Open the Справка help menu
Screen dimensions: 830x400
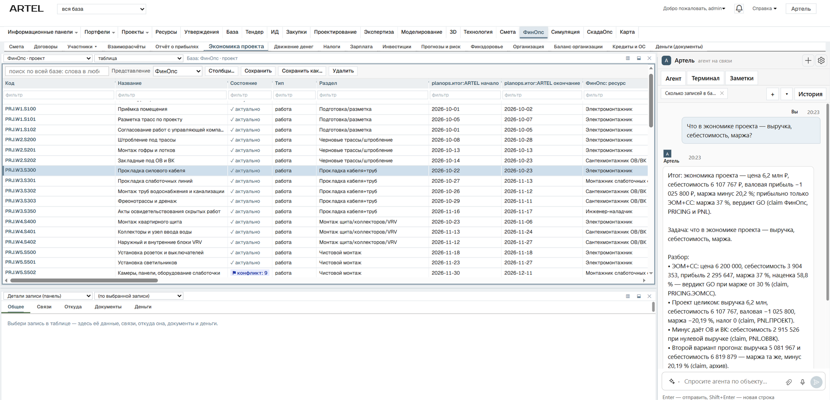tap(764, 9)
